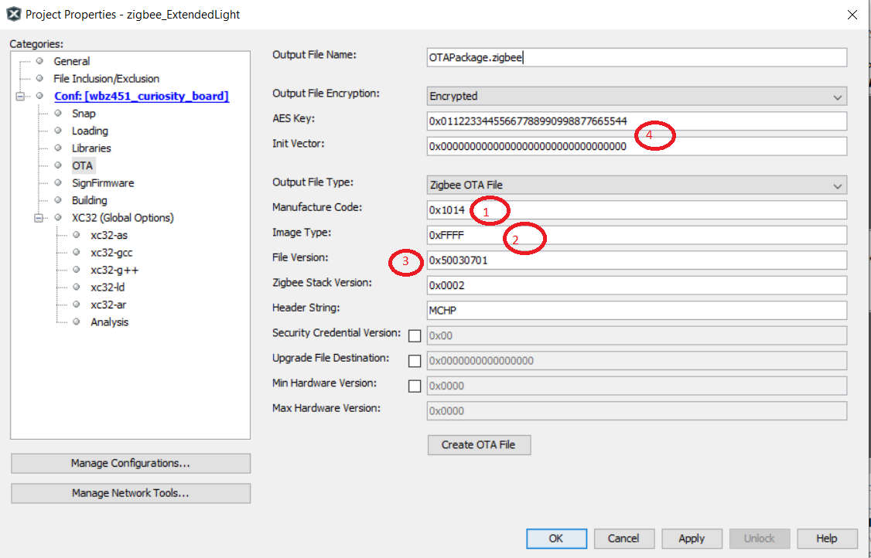The image size is (871, 558).
Task: Select the File Inclusion/Exclusion category
Action: 106,79
